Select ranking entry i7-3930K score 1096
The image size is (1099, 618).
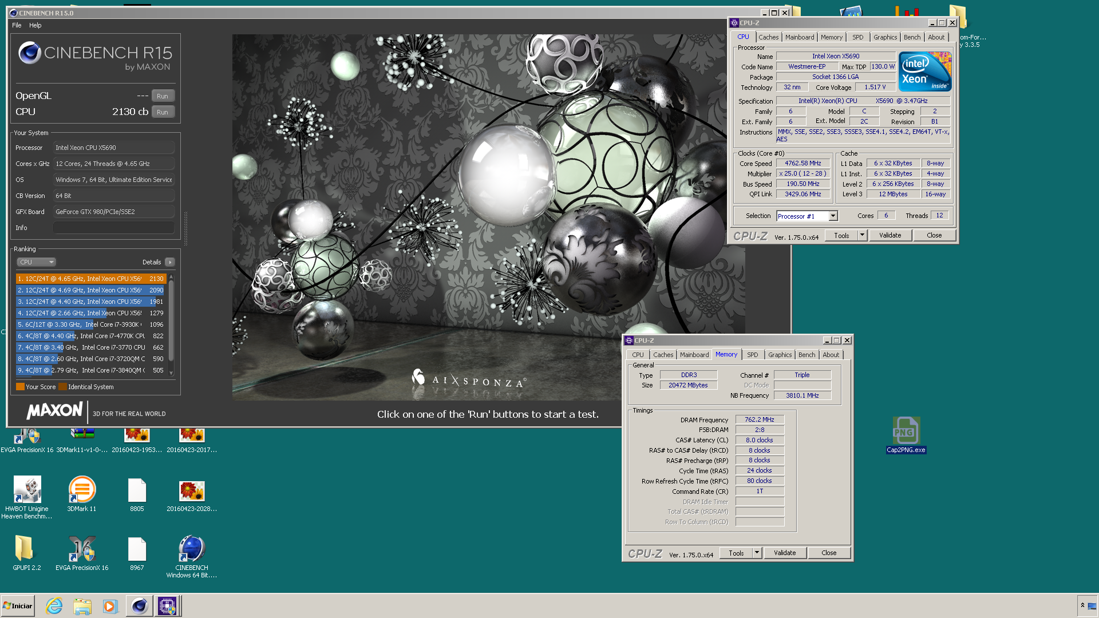click(x=91, y=324)
